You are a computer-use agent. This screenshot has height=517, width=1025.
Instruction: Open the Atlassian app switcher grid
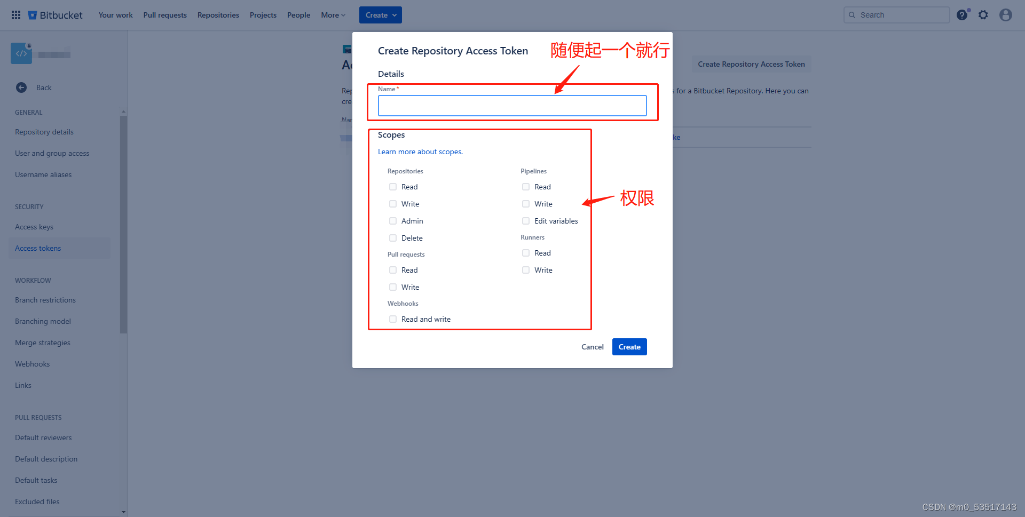click(x=15, y=14)
